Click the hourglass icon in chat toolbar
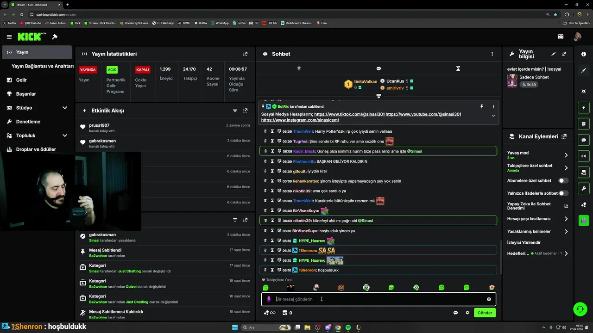 (x=458, y=68)
